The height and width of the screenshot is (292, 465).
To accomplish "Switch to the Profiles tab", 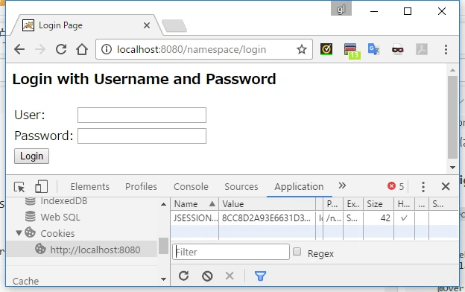I will [141, 186].
